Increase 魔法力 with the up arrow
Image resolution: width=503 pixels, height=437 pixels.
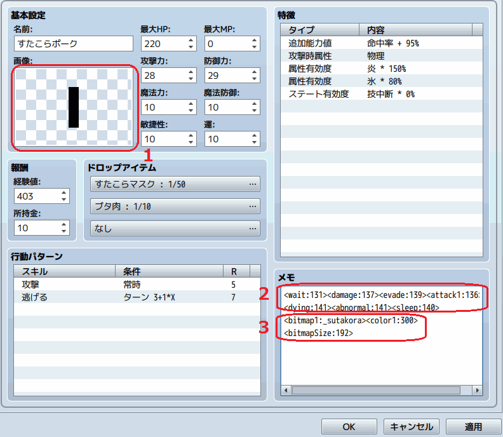click(x=191, y=104)
